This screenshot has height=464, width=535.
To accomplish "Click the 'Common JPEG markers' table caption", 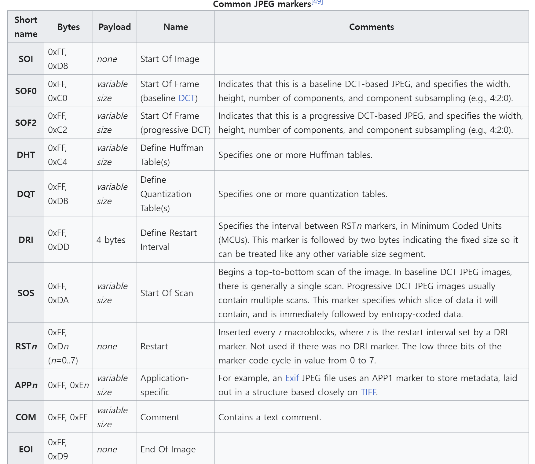I will [262, 4].
